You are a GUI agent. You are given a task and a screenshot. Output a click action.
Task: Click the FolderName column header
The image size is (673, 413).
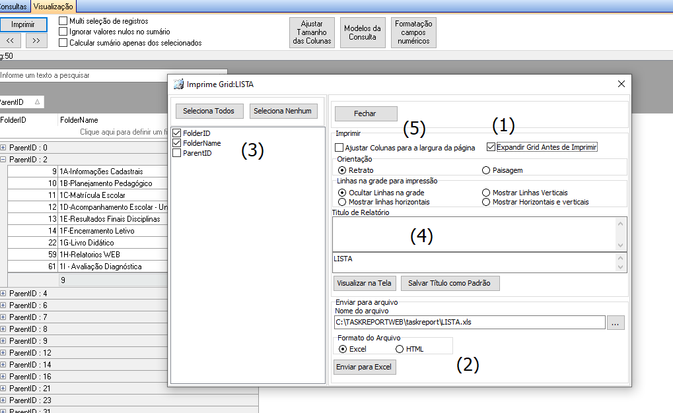113,120
